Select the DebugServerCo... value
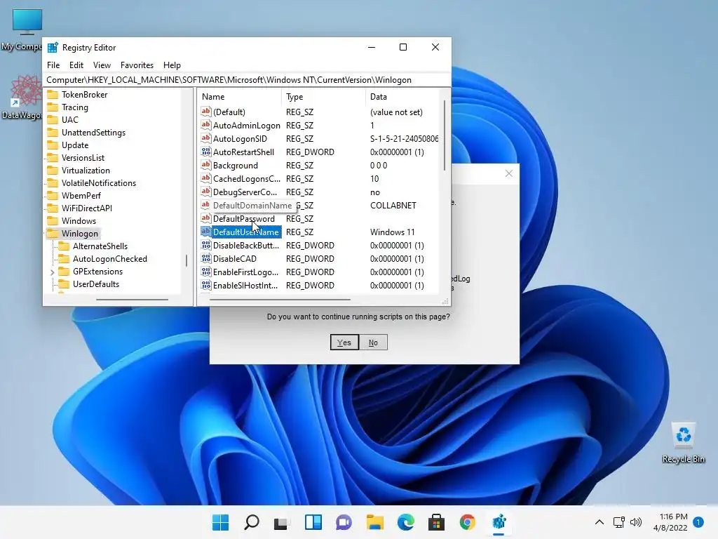Viewport: 718px width, 539px height. click(x=245, y=192)
